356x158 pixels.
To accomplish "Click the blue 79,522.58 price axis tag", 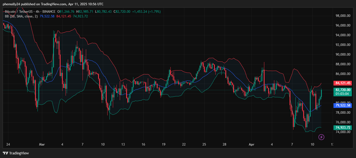I will pyautogui.click(x=343, y=105).
